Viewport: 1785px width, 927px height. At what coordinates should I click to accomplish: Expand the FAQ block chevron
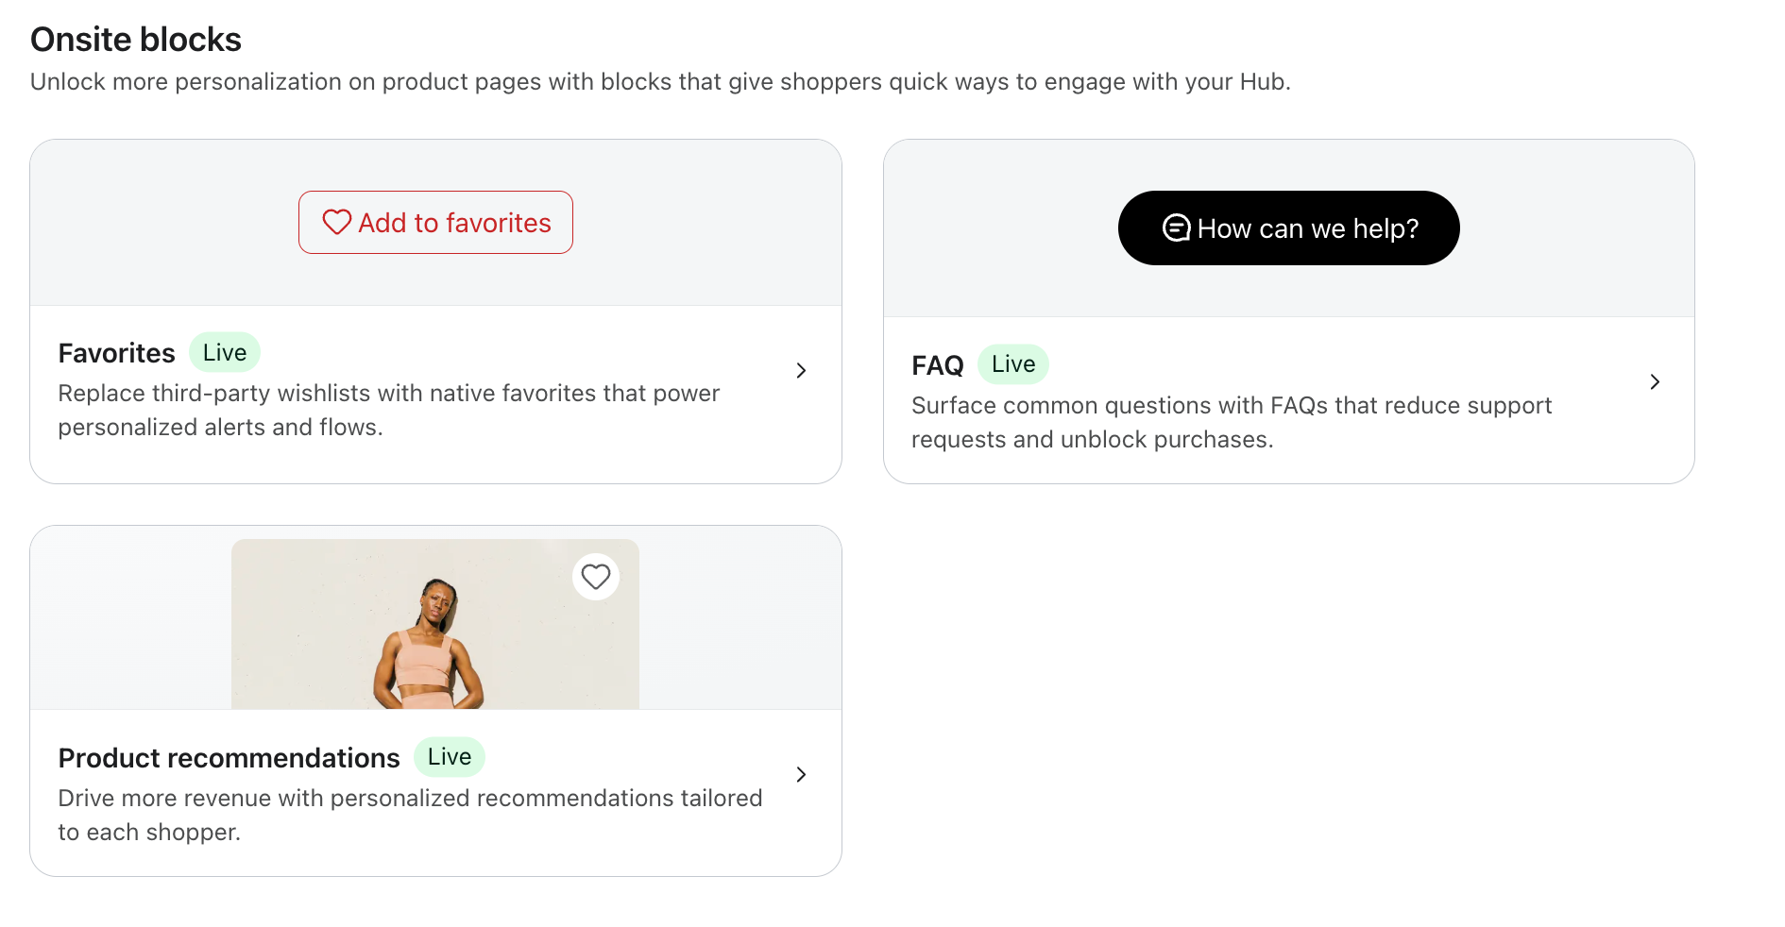(1655, 381)
